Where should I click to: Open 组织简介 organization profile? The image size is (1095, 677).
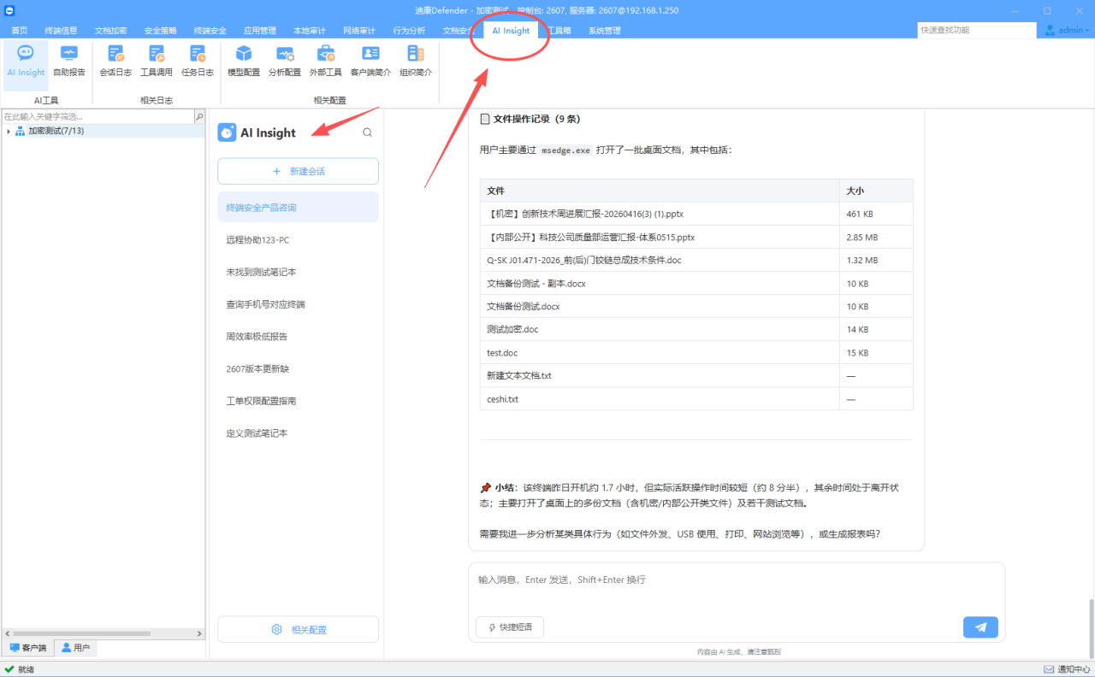point(416,62)
